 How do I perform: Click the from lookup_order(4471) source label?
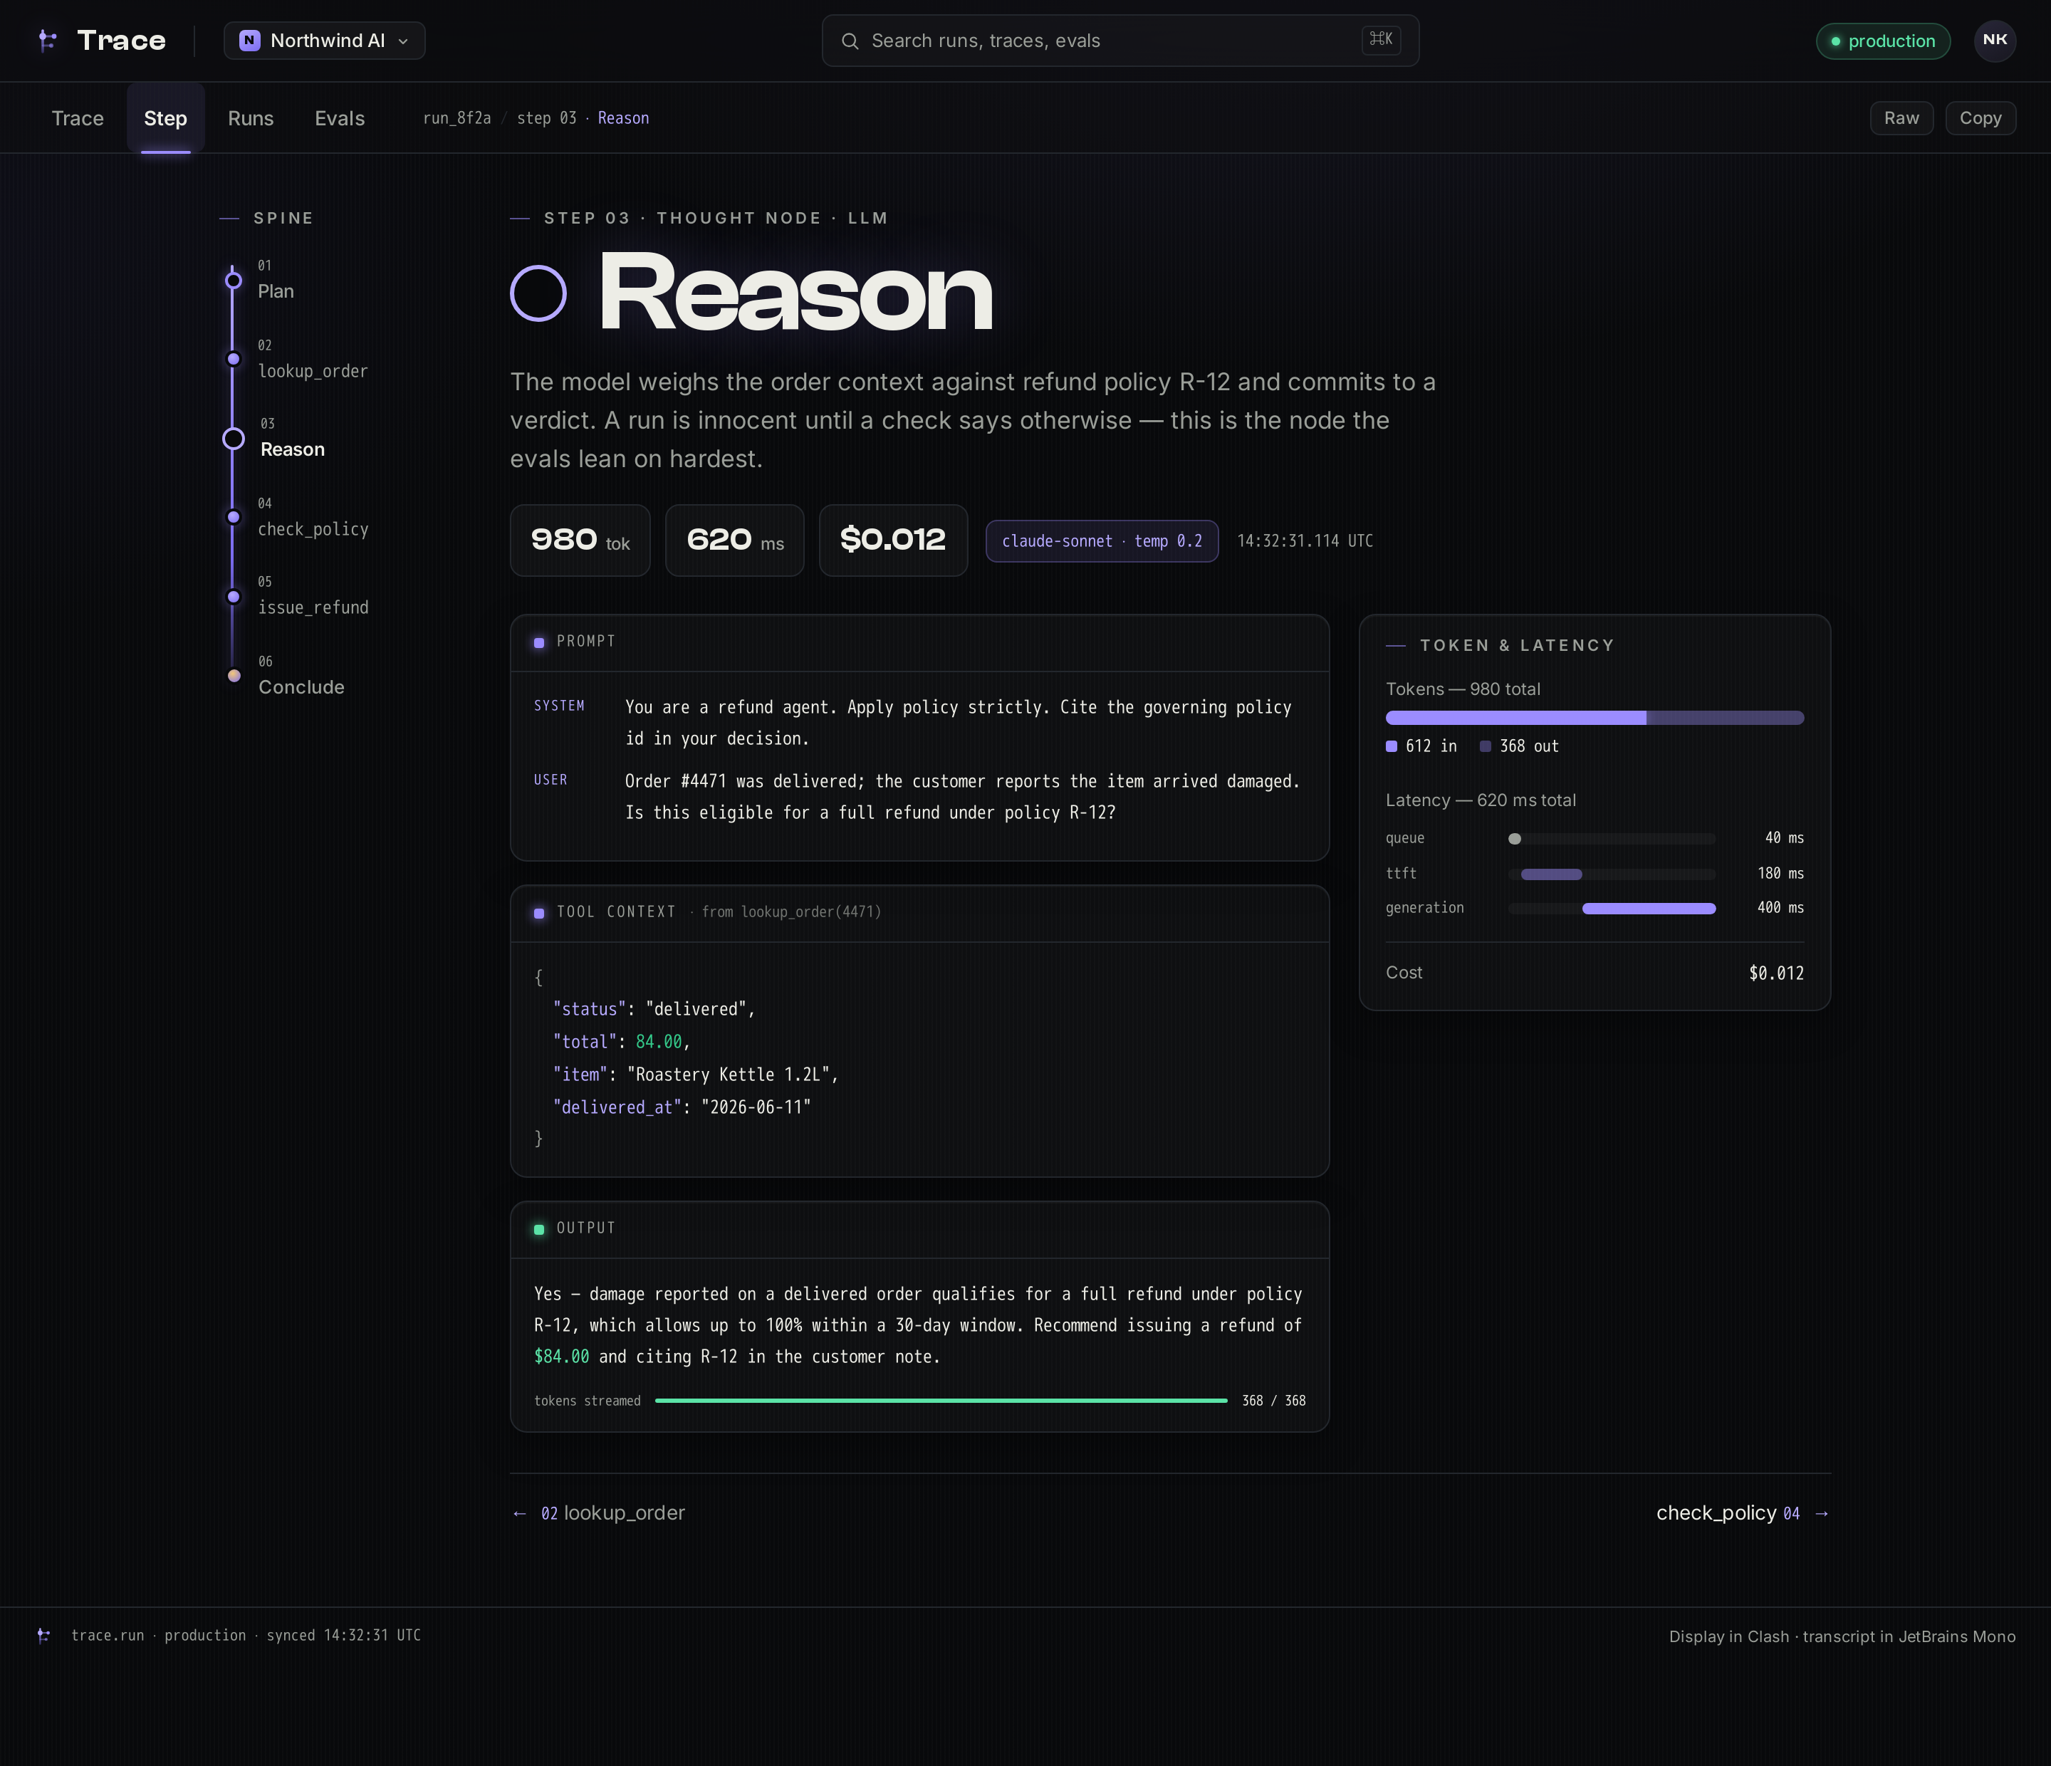791,911
